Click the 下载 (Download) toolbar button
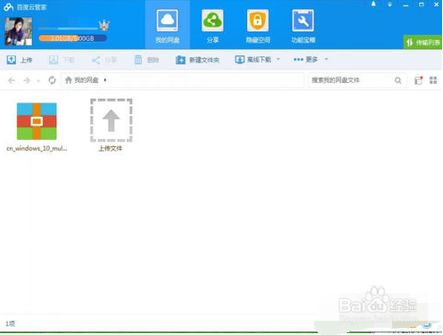Viewport: 443px width, 335px height. [62, 60]
